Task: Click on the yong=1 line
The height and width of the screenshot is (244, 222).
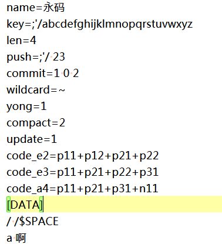Action: coord(26,107)
